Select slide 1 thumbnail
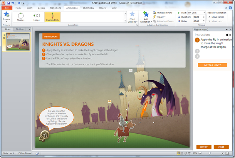The width and height of the screenshot is (235, 158). click(x=18, y=42)
